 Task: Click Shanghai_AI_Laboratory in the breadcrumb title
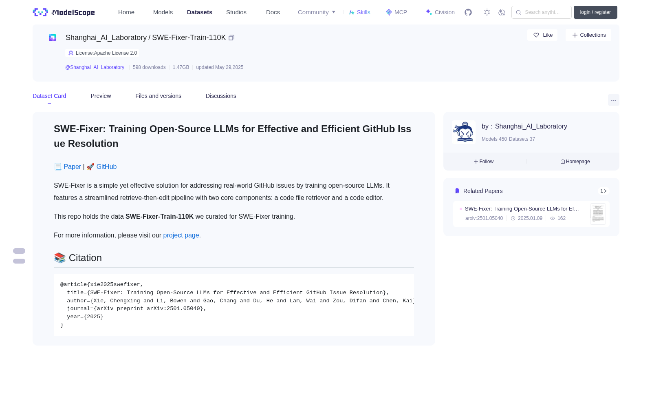click(106, 38)
